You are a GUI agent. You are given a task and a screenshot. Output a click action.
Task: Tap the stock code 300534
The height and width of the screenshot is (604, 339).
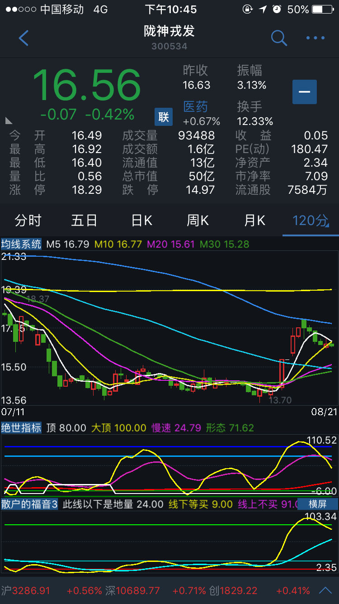tap(169, 46)
